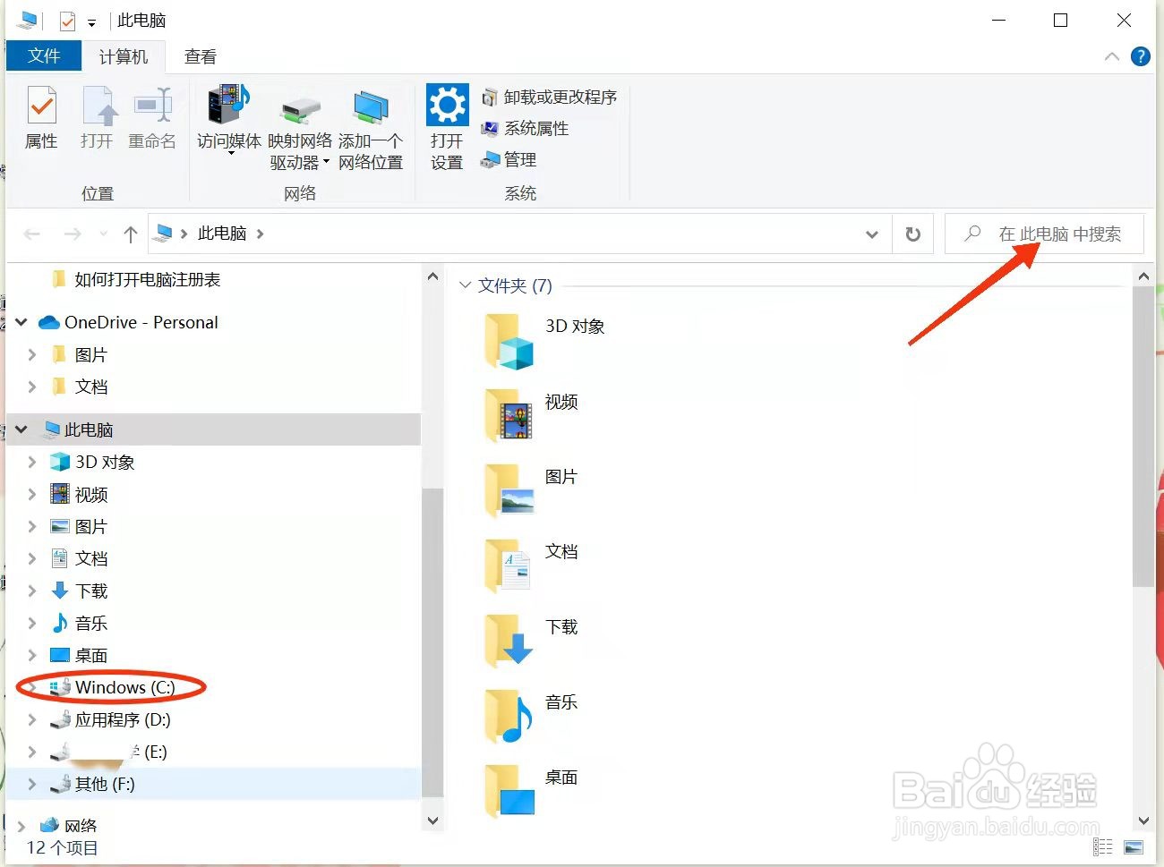
Task: Click inside the 在此电脑中搜索 search box
Action: pos(1045,234)
